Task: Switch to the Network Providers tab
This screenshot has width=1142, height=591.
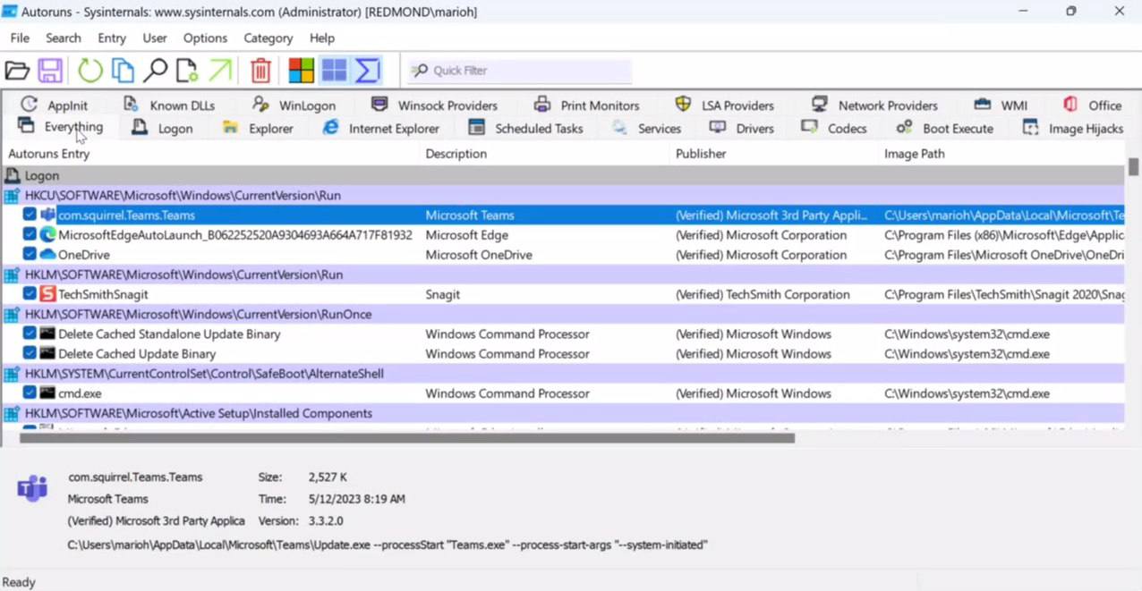Action: (x=874, y=105)
